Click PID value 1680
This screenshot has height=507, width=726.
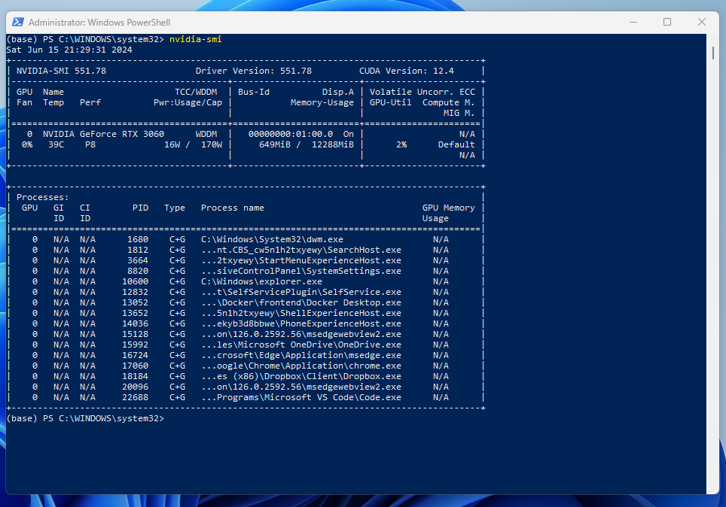point(138,240)
